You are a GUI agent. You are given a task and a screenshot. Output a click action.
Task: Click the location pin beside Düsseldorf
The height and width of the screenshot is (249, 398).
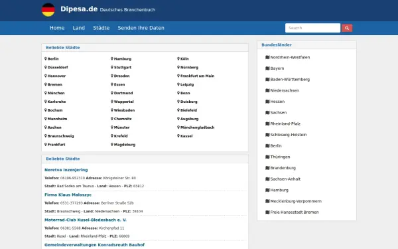(x=46, y=67)
